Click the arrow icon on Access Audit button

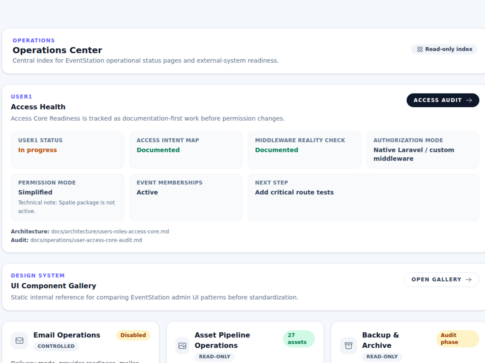(x=469, y=100)
